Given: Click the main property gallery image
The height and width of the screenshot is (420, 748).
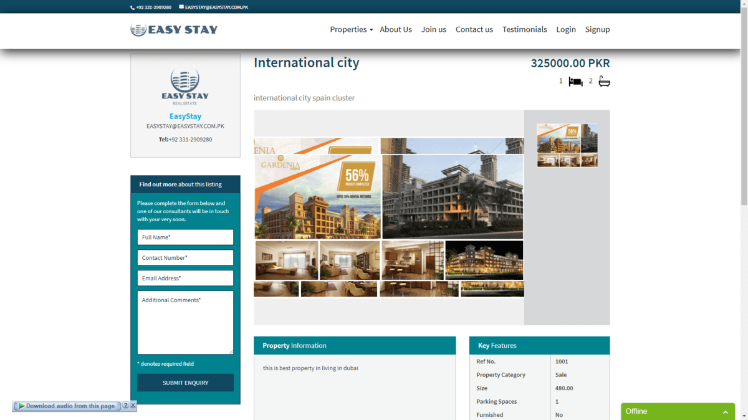Looking at the screenshot, I should (x=389, y=217).
